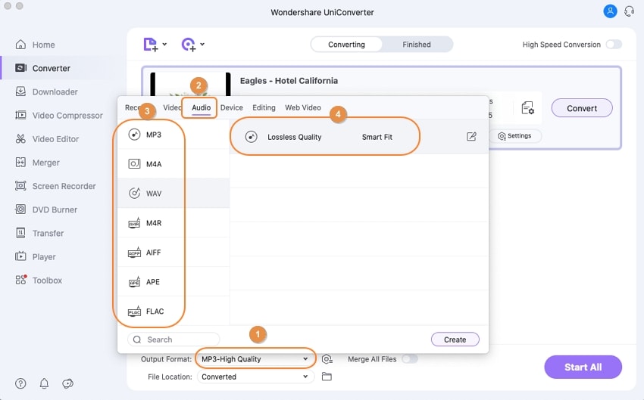The width and height of the screenshot is (644, 400).
Task: Open the Output Format MP3-High Quality dropdown
Action: pyautogui.click(x=255, y=359)
